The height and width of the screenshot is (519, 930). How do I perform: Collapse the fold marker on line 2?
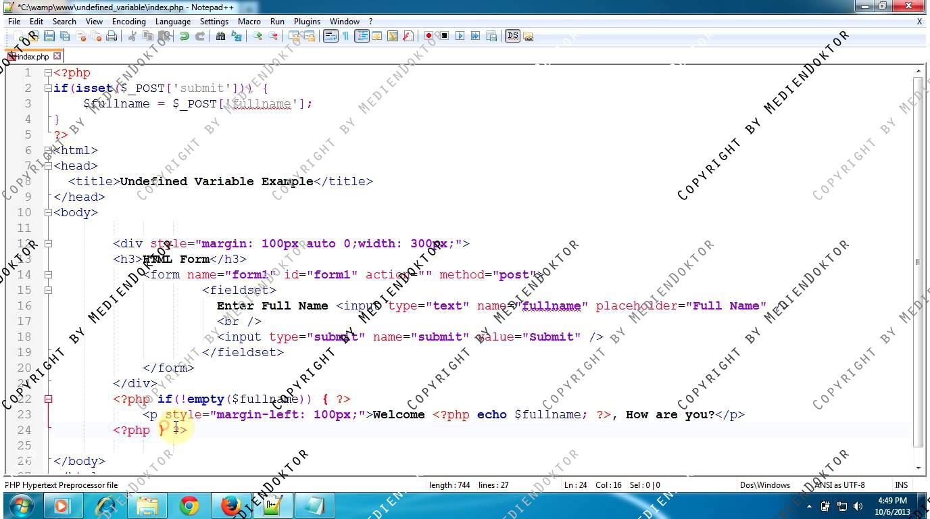pos(48,88)
